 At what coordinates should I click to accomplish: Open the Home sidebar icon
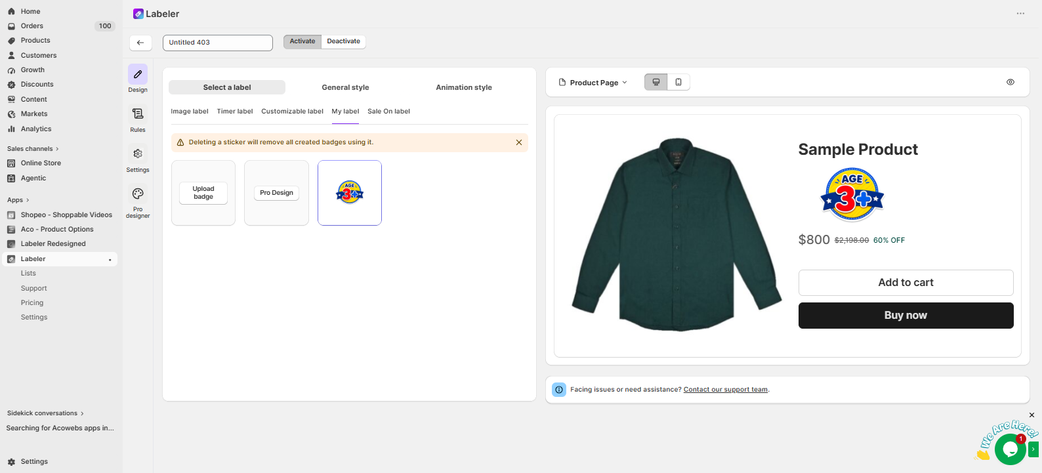coord(11,11)
